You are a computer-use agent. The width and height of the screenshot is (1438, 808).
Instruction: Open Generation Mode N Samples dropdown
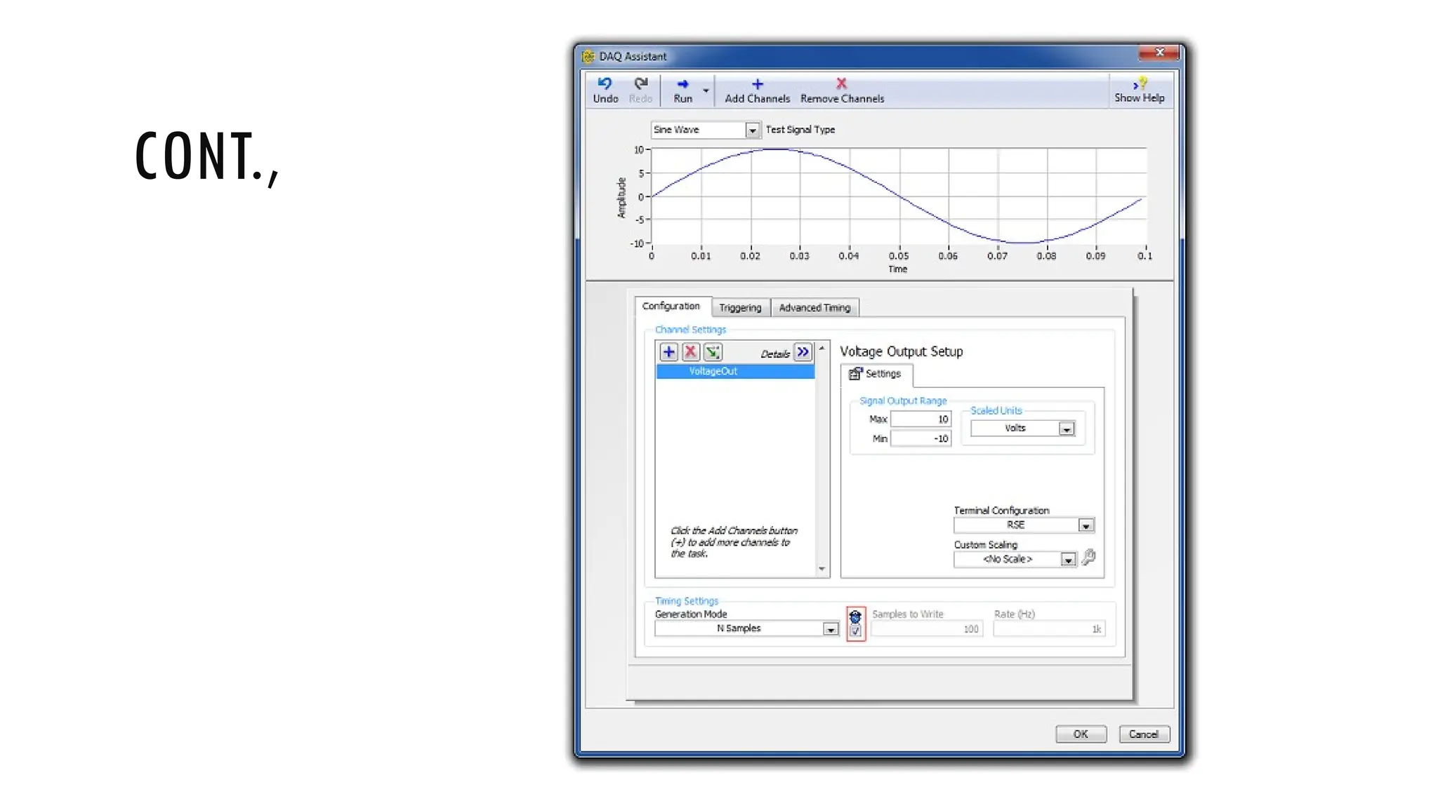831,629
